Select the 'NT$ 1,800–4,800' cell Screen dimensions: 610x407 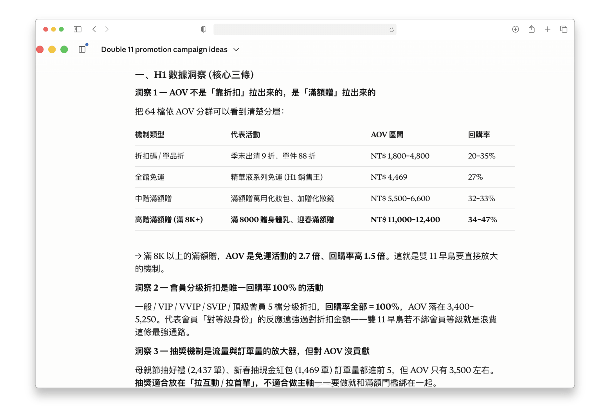pos(400,156)
